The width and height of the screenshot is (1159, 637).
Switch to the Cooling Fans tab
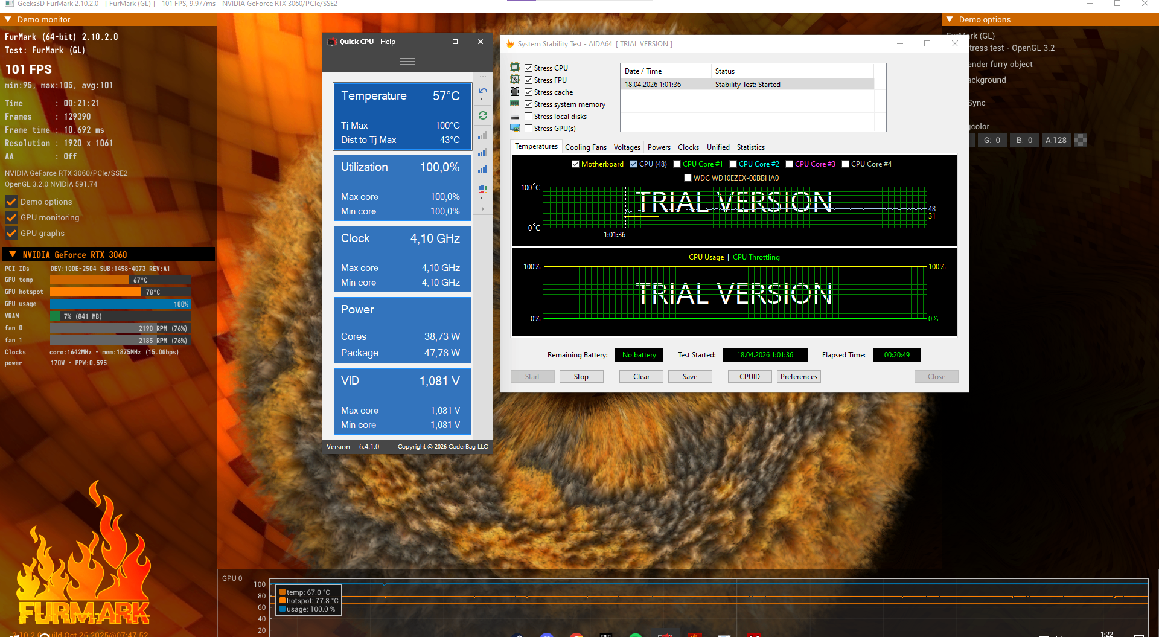586,147
